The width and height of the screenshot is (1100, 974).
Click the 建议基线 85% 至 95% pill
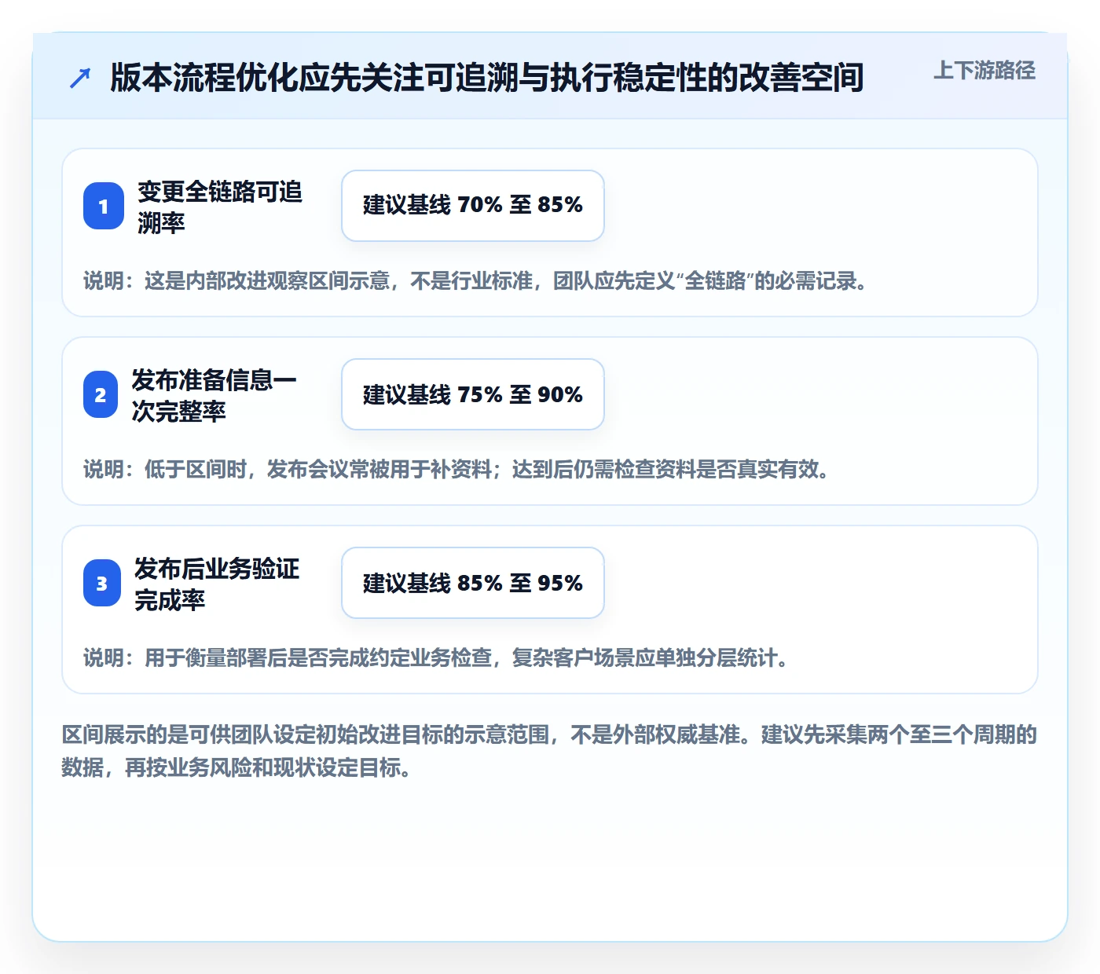click(473, 583)
